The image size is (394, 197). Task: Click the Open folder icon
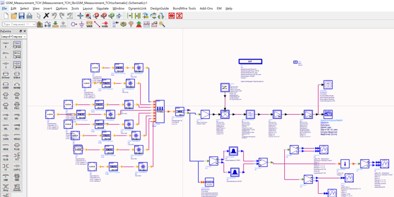point(14,16)
